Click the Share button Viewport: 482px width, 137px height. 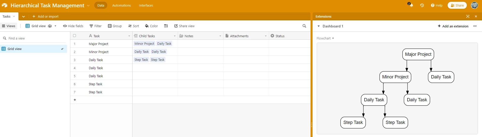click(457, 5)
